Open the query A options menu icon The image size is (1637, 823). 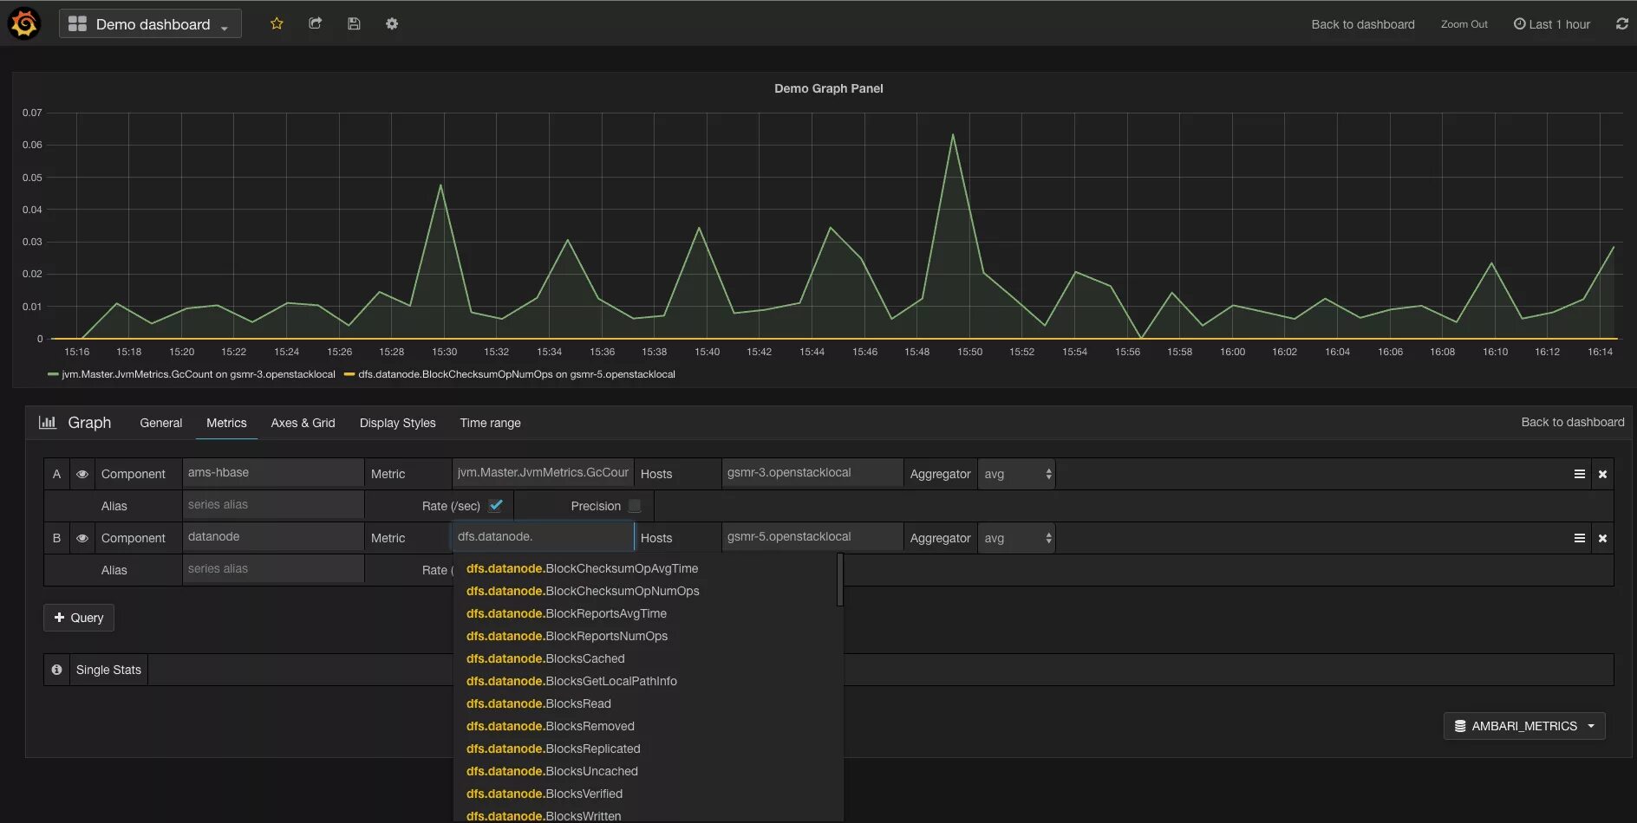(1580, 474)
